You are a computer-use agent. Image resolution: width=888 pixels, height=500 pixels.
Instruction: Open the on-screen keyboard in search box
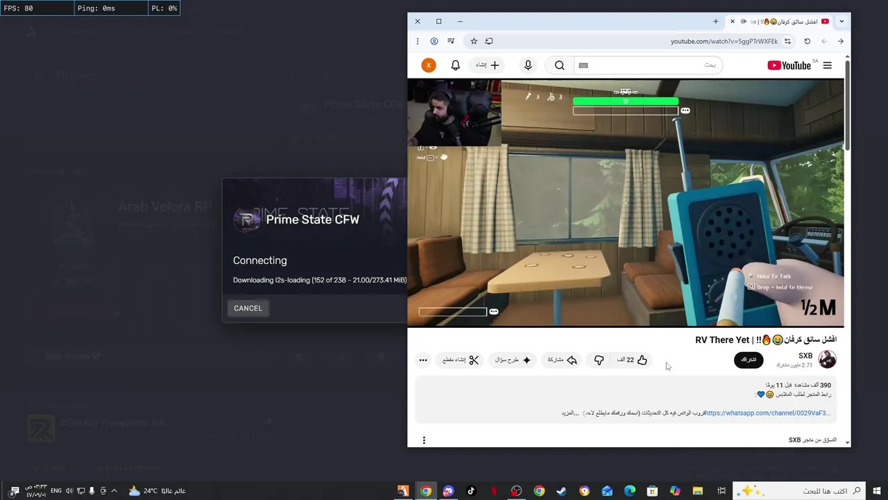click(x=583, y=65)
